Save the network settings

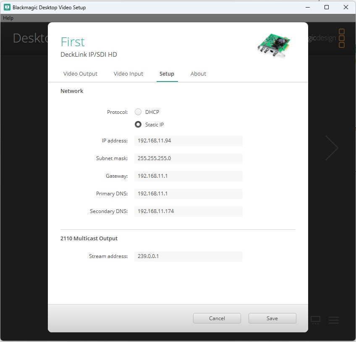(x=272, y=318)
